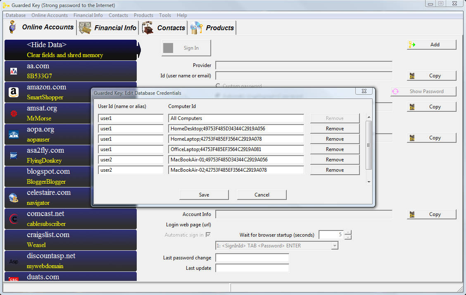Click the discountasp.net Asp icon
Image resolution: width=466 pixels, height=295 pixels.
[x=14, y=261]
